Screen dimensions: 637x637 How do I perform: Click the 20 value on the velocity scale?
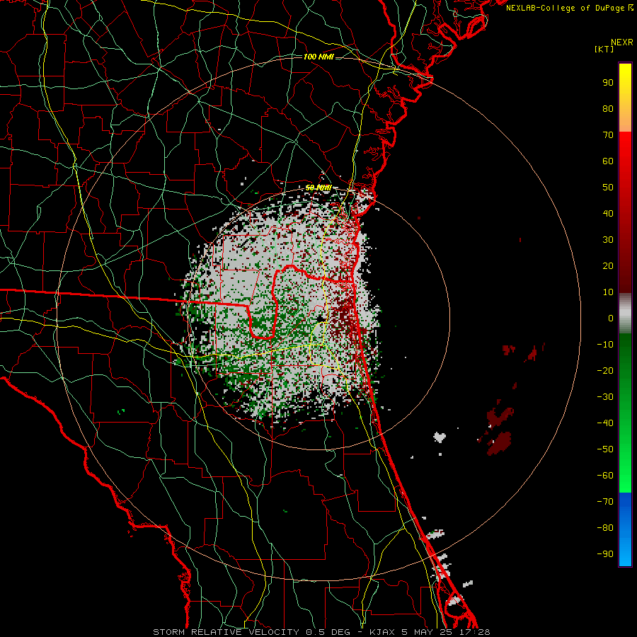coord(608,266)
